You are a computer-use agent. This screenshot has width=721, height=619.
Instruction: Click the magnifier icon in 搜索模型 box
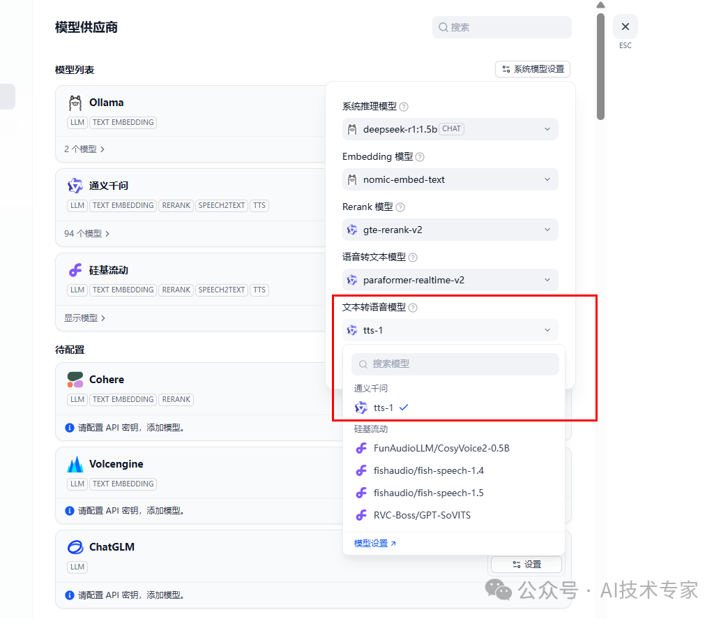click(x=363, y=364)
